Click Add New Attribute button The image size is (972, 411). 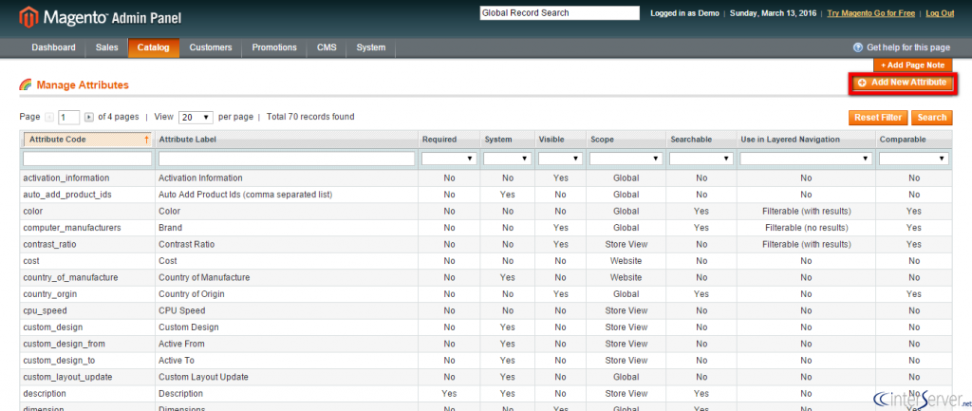903,84
